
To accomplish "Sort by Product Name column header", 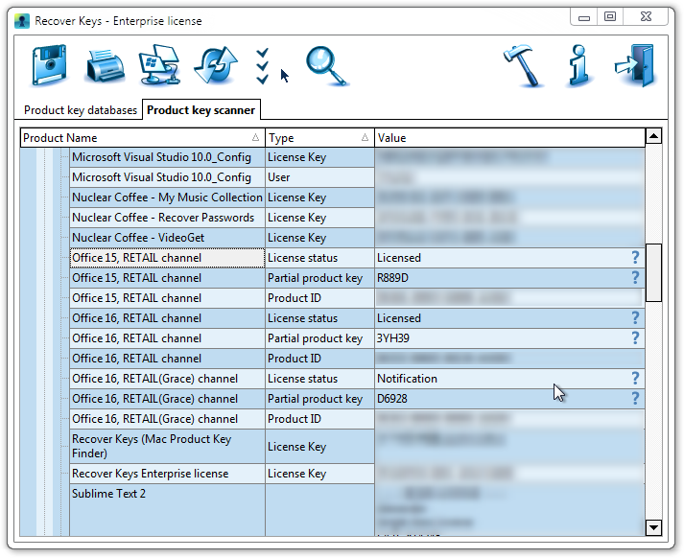I will tap(143, 138).
